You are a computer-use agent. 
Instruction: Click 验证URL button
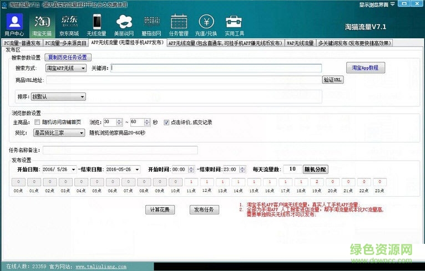[x=333, y=80]
